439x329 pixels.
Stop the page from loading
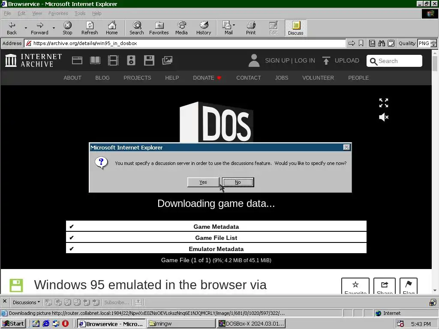tap(67, 28)
